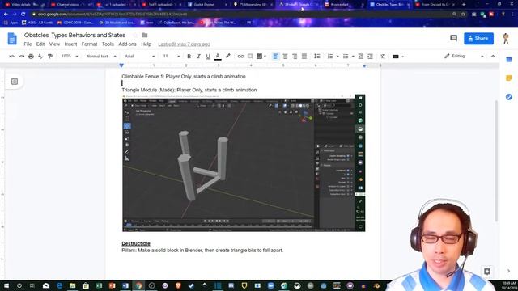This screenshot has height=291, width=518.
Task: Open File Explorer from the taskbar
Action: [72, 285]
